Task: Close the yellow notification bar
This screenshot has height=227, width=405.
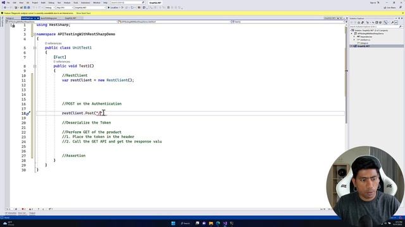Action: (402, 13)
